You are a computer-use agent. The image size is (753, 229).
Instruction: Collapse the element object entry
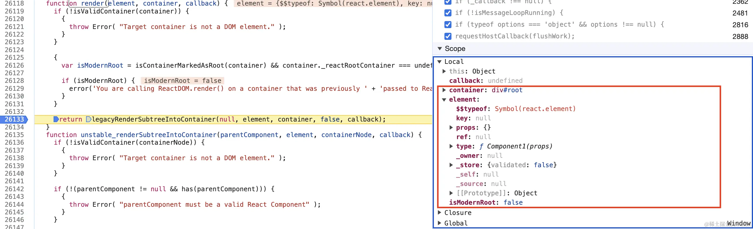pyautogui.click(x=444, y=100)
